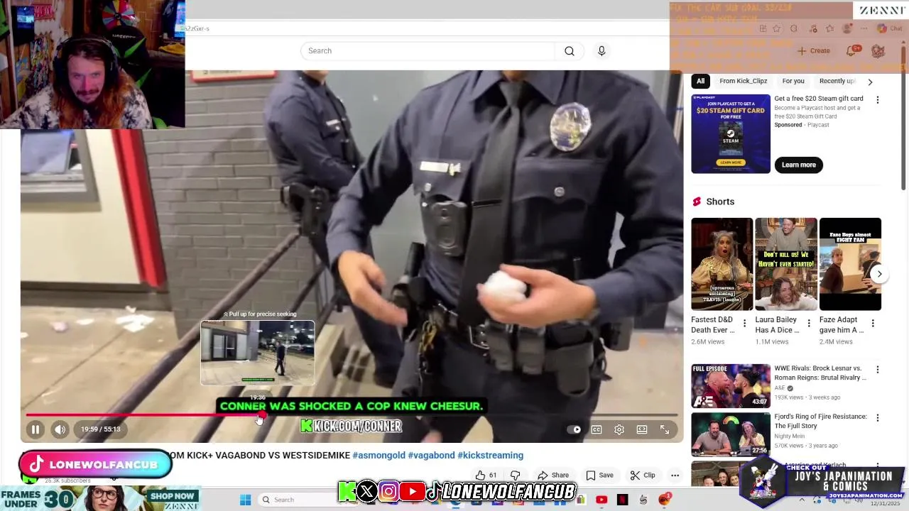This screenshot has height=511, width=909.
Task: Open WWE Rivals Brock Lesnar video thumbnail
Action: tap(731, 386)
